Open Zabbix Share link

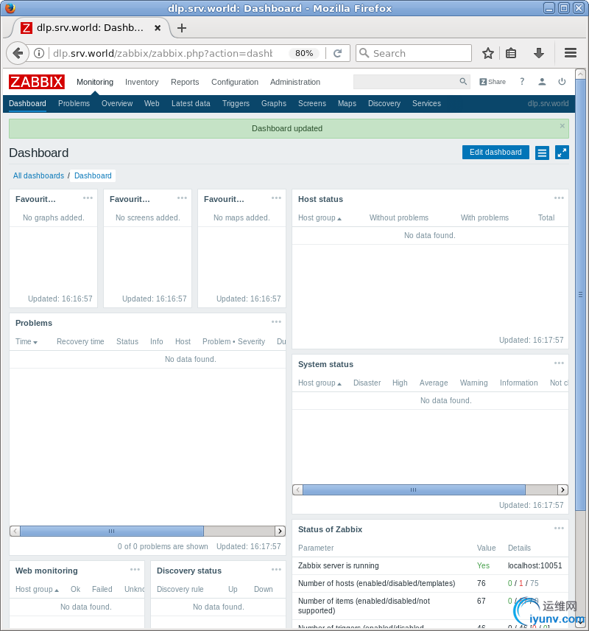click(493, 82)
